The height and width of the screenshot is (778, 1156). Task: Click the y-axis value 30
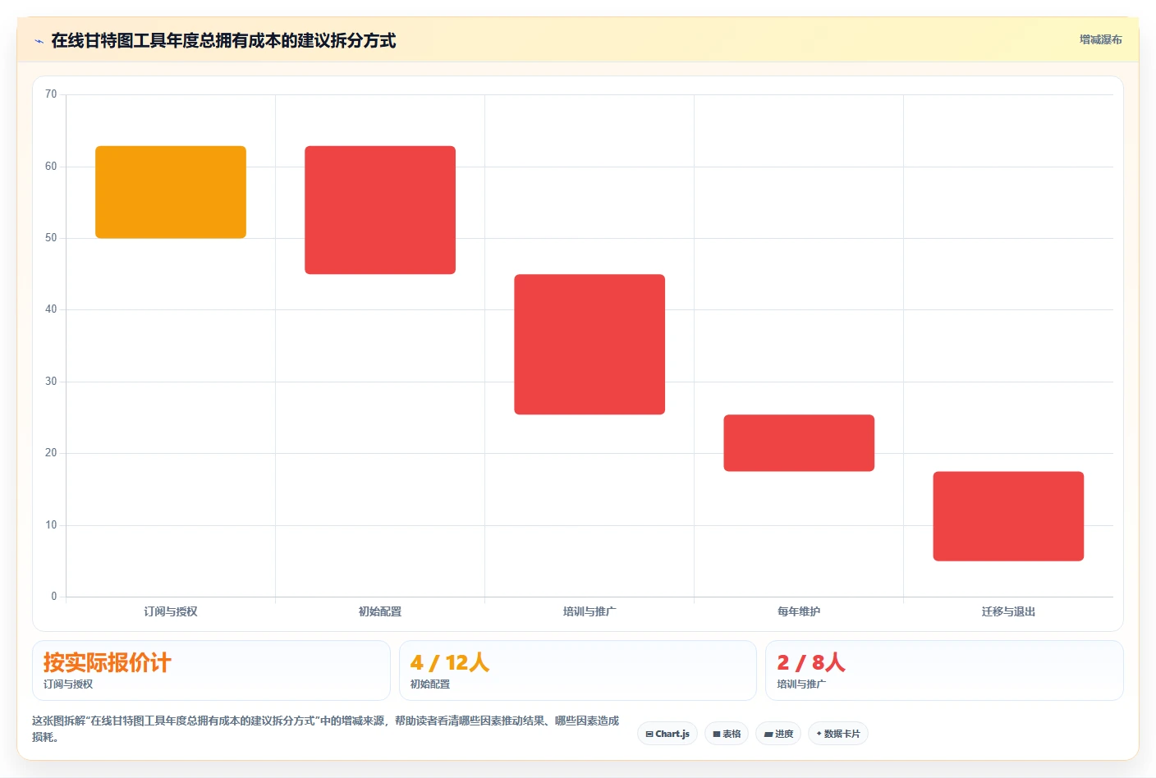point(51,382)
